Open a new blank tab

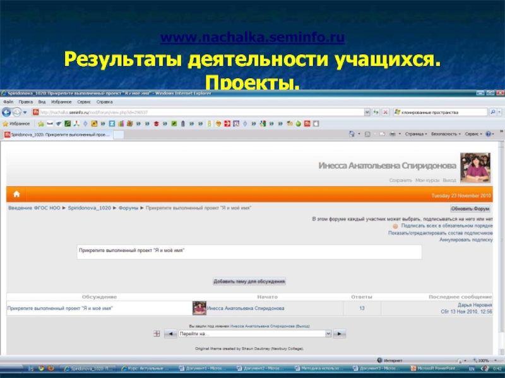[119, 135]
